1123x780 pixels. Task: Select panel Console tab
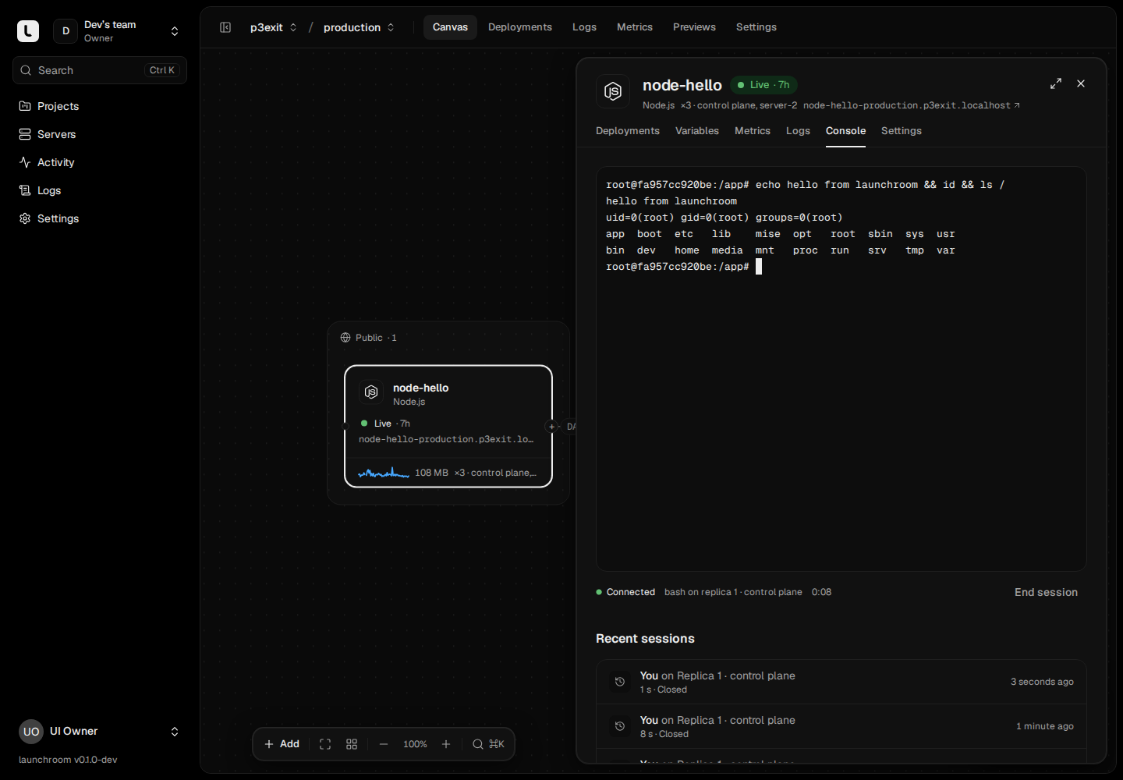846,131
